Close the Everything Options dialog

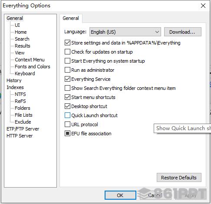[203, 6]
